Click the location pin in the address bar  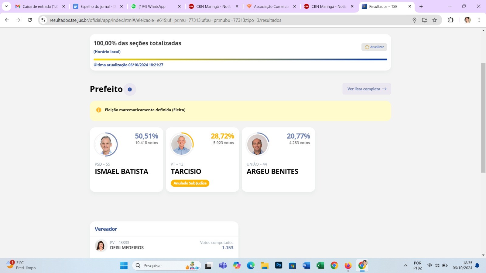tap(414, 20)
